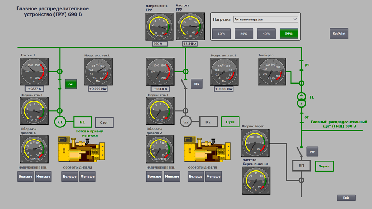Click the Напряж. берег. shore voltage gauge
This screenshot has height=209, width=372.
(255, 143)
